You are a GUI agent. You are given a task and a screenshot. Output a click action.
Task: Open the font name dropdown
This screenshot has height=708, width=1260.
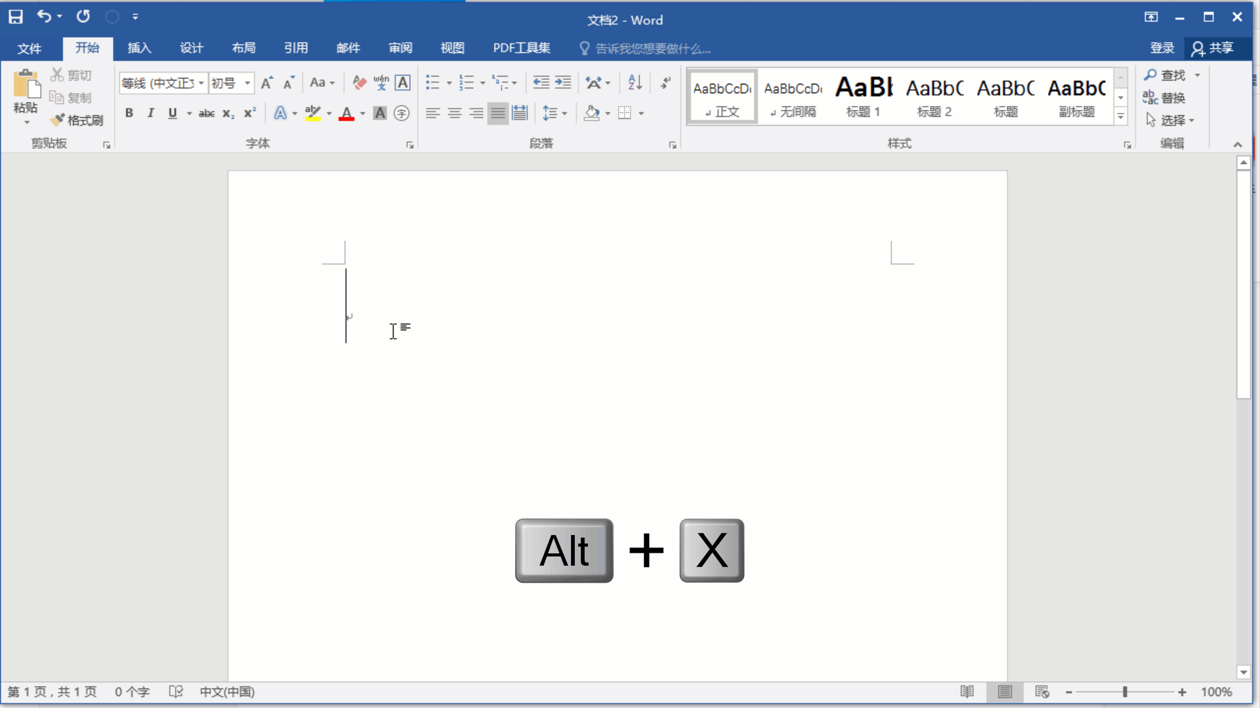(201, 83)
